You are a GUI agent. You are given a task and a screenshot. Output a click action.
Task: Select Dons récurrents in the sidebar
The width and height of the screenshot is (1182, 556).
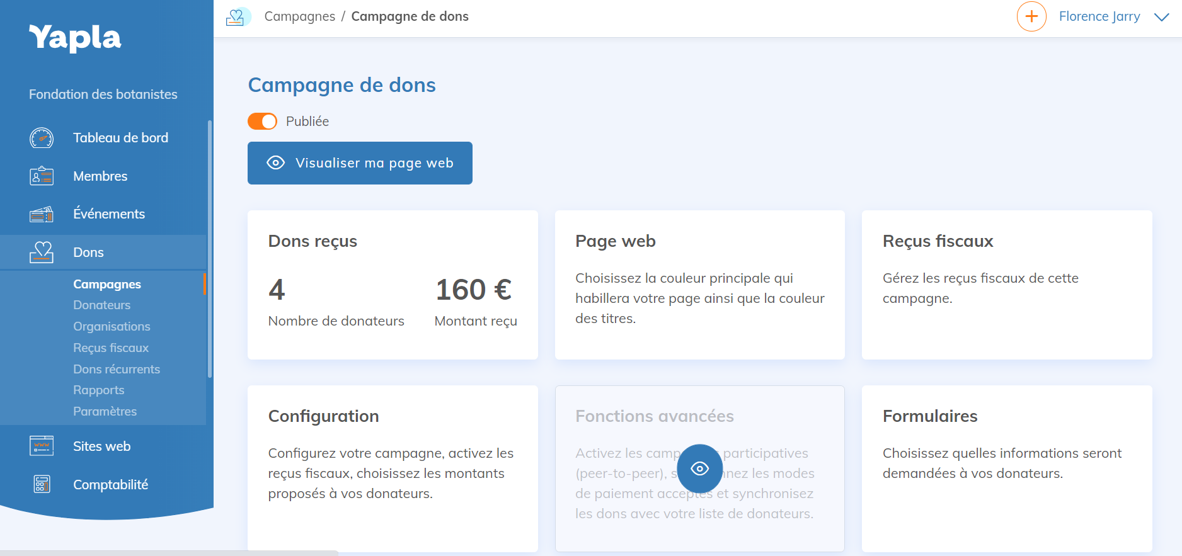117,370
